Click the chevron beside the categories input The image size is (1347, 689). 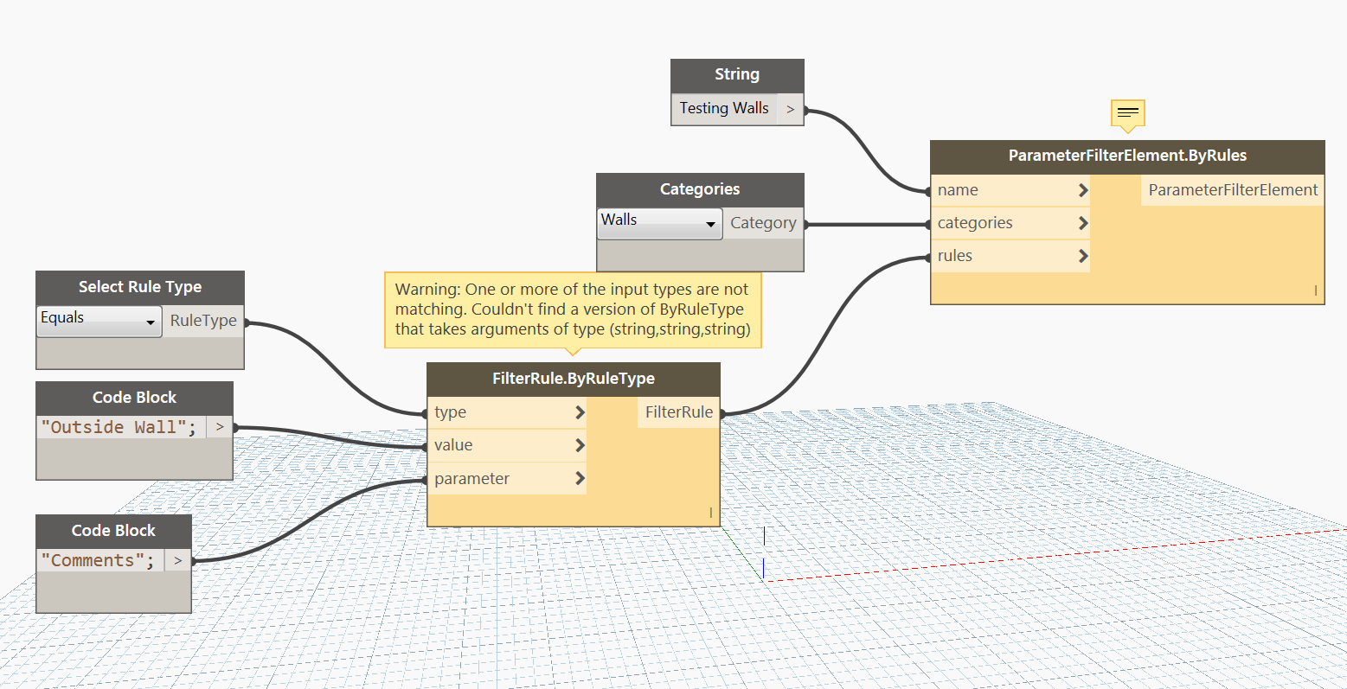(x=1083, y=223)
